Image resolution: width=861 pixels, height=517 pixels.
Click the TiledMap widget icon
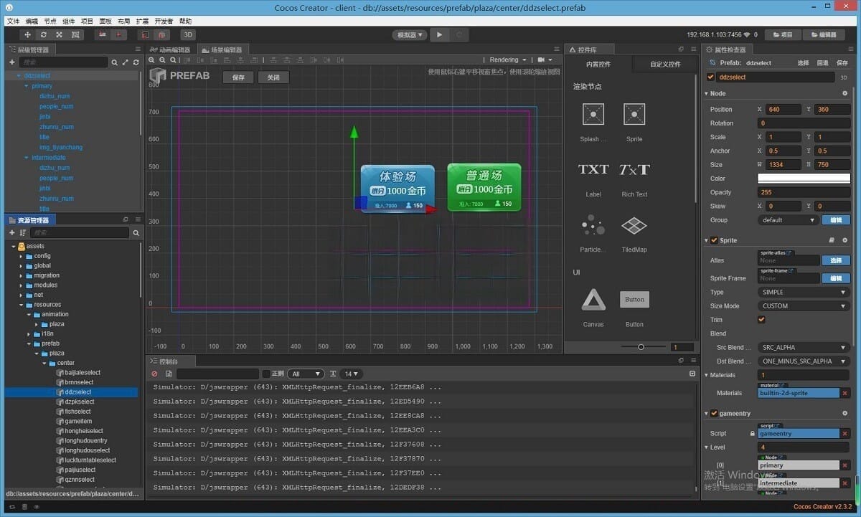634,226
